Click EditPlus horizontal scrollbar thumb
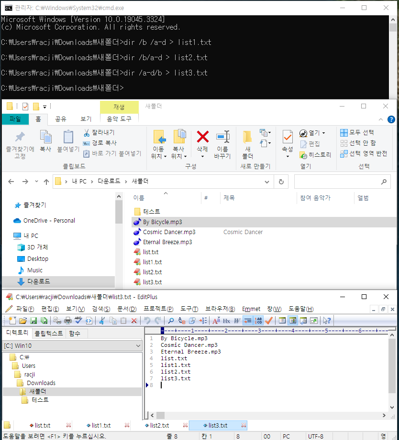This screenshot has width=399, height=440. click(x=160, y=415)
